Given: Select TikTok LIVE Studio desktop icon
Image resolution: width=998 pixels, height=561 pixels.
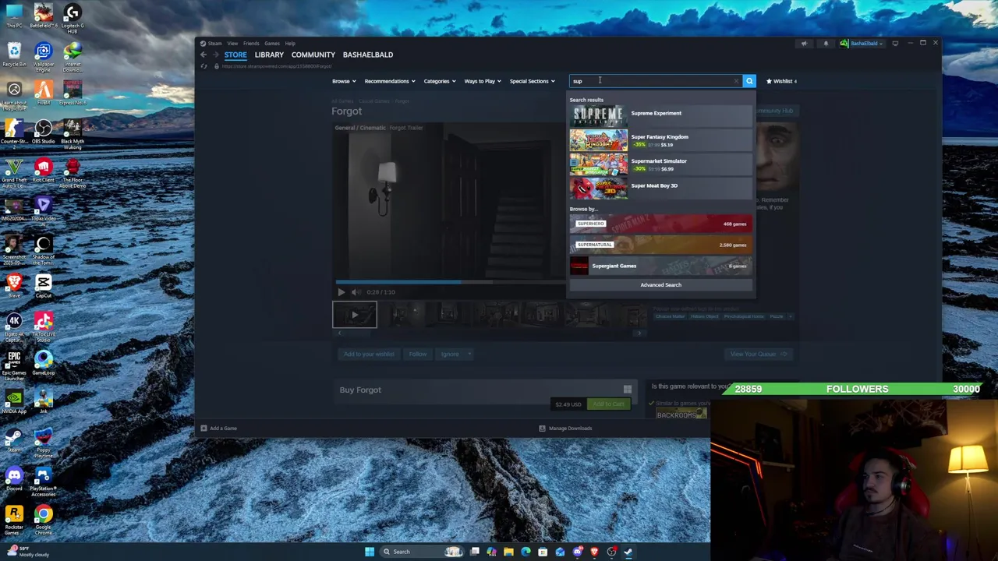Looking at the screenshot, I should (43, 324).
